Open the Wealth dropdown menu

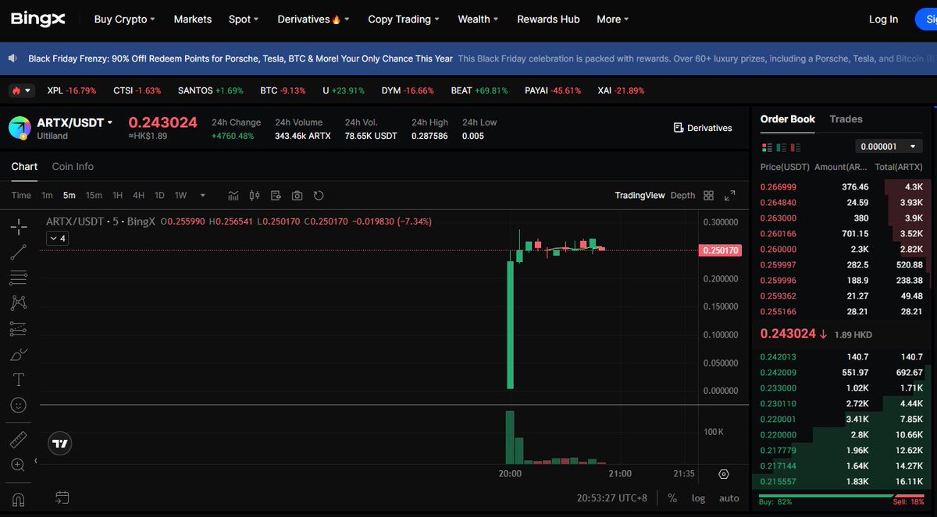click(479, 19)
